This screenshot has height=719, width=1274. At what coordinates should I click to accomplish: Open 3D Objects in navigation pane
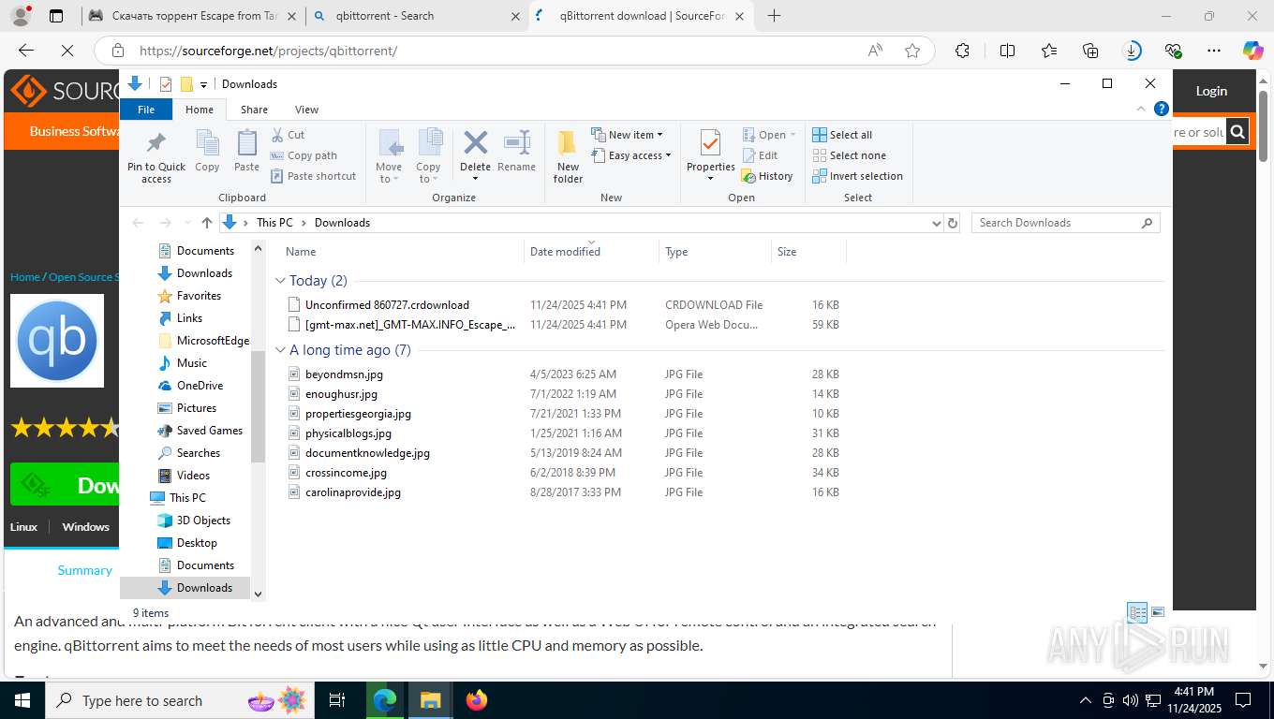click(202, 521)
